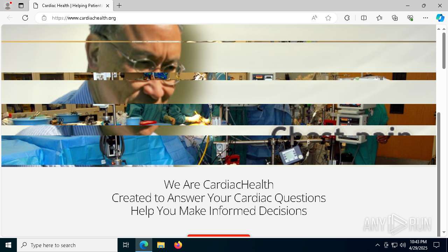Minimize the browser window
The height and width of the screenshot is (252, 448).
(407, 6)
